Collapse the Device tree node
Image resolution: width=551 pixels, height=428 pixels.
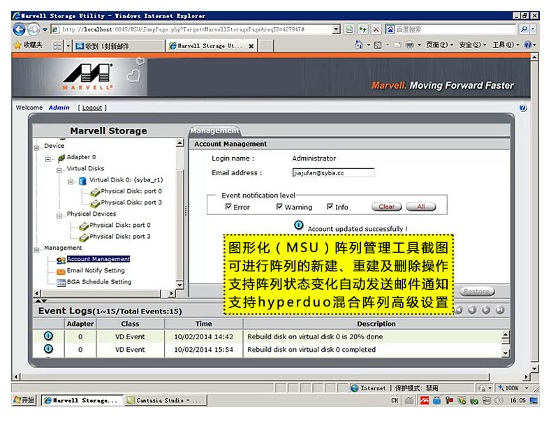(36, 147)
